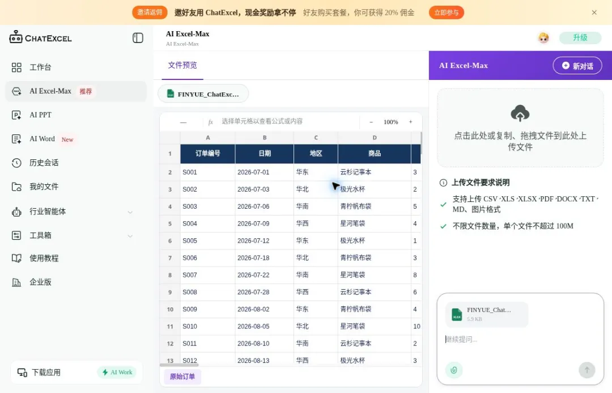Click cell S010

(207, 326)
